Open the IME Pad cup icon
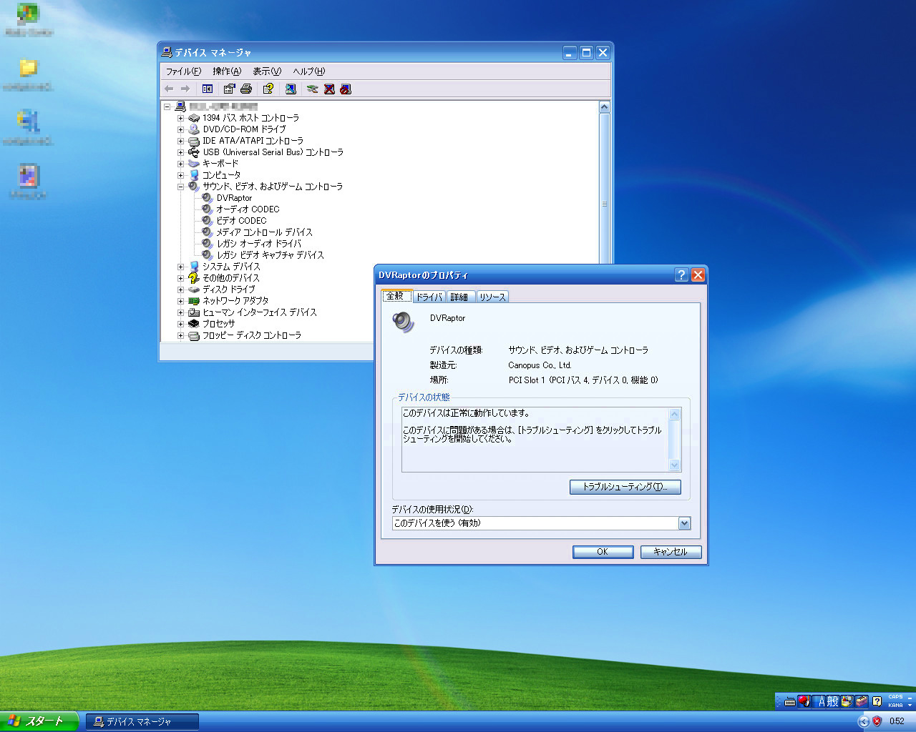The height and width of the screenshot is (732, 916). [847, 701]
